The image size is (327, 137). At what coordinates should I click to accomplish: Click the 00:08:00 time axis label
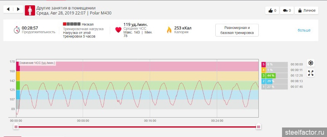(x=83, y=121)
